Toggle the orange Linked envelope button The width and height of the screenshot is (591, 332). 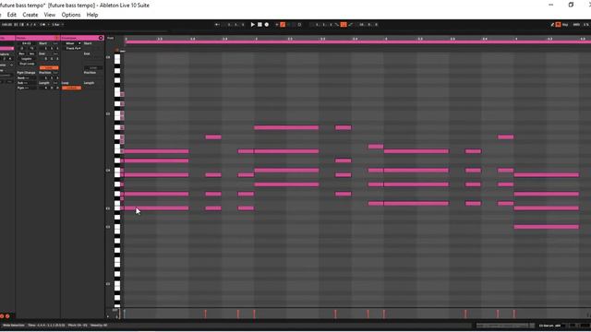[72, 88]
